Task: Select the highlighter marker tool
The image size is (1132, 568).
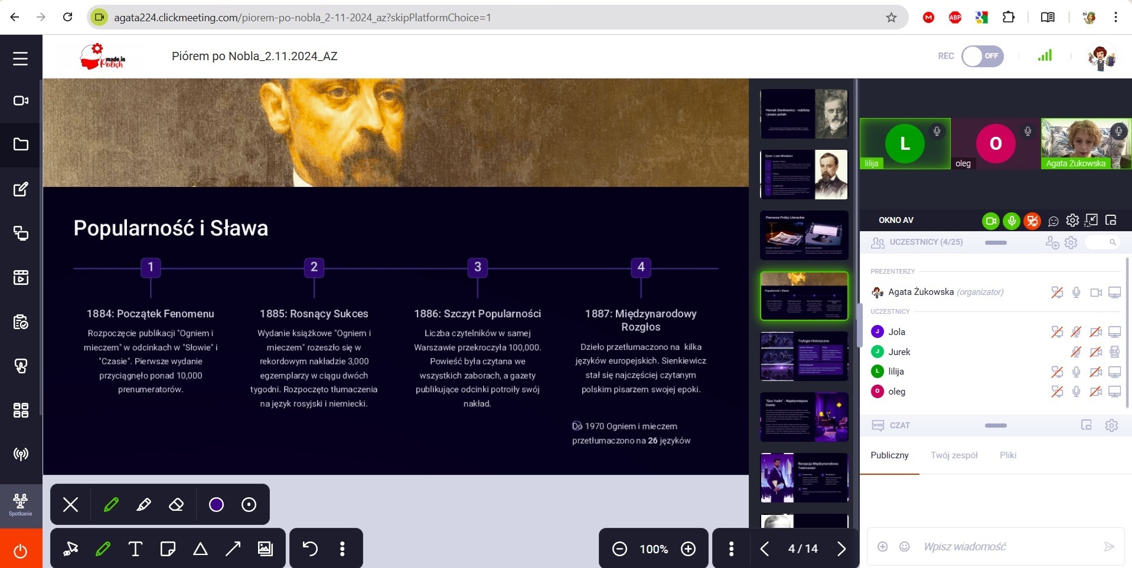Action: pyautogui.click(x=143, y=505)
